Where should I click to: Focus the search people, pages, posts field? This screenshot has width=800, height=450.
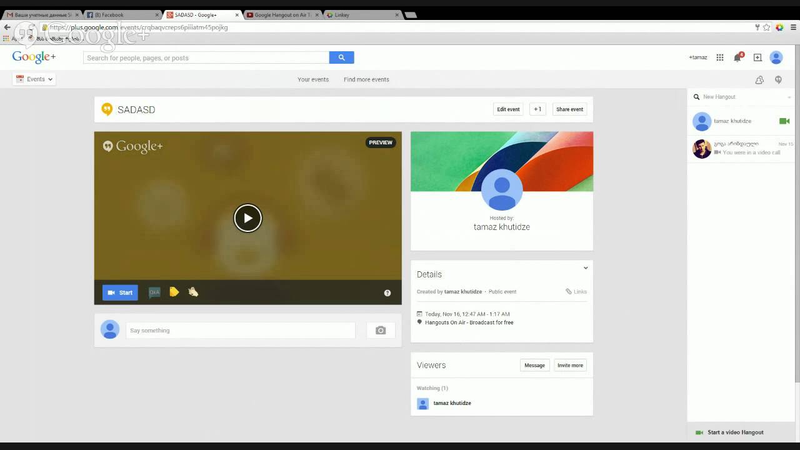tap(206, 57)
